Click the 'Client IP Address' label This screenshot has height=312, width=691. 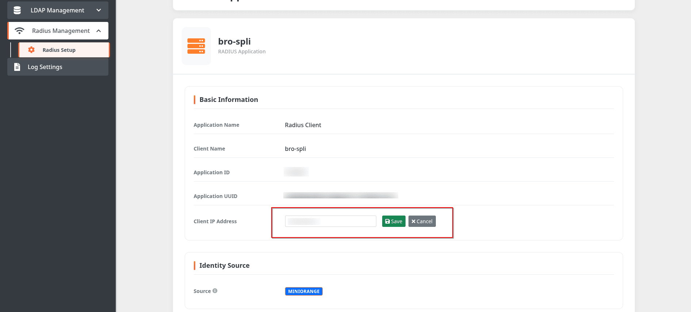tap(215, 221)
